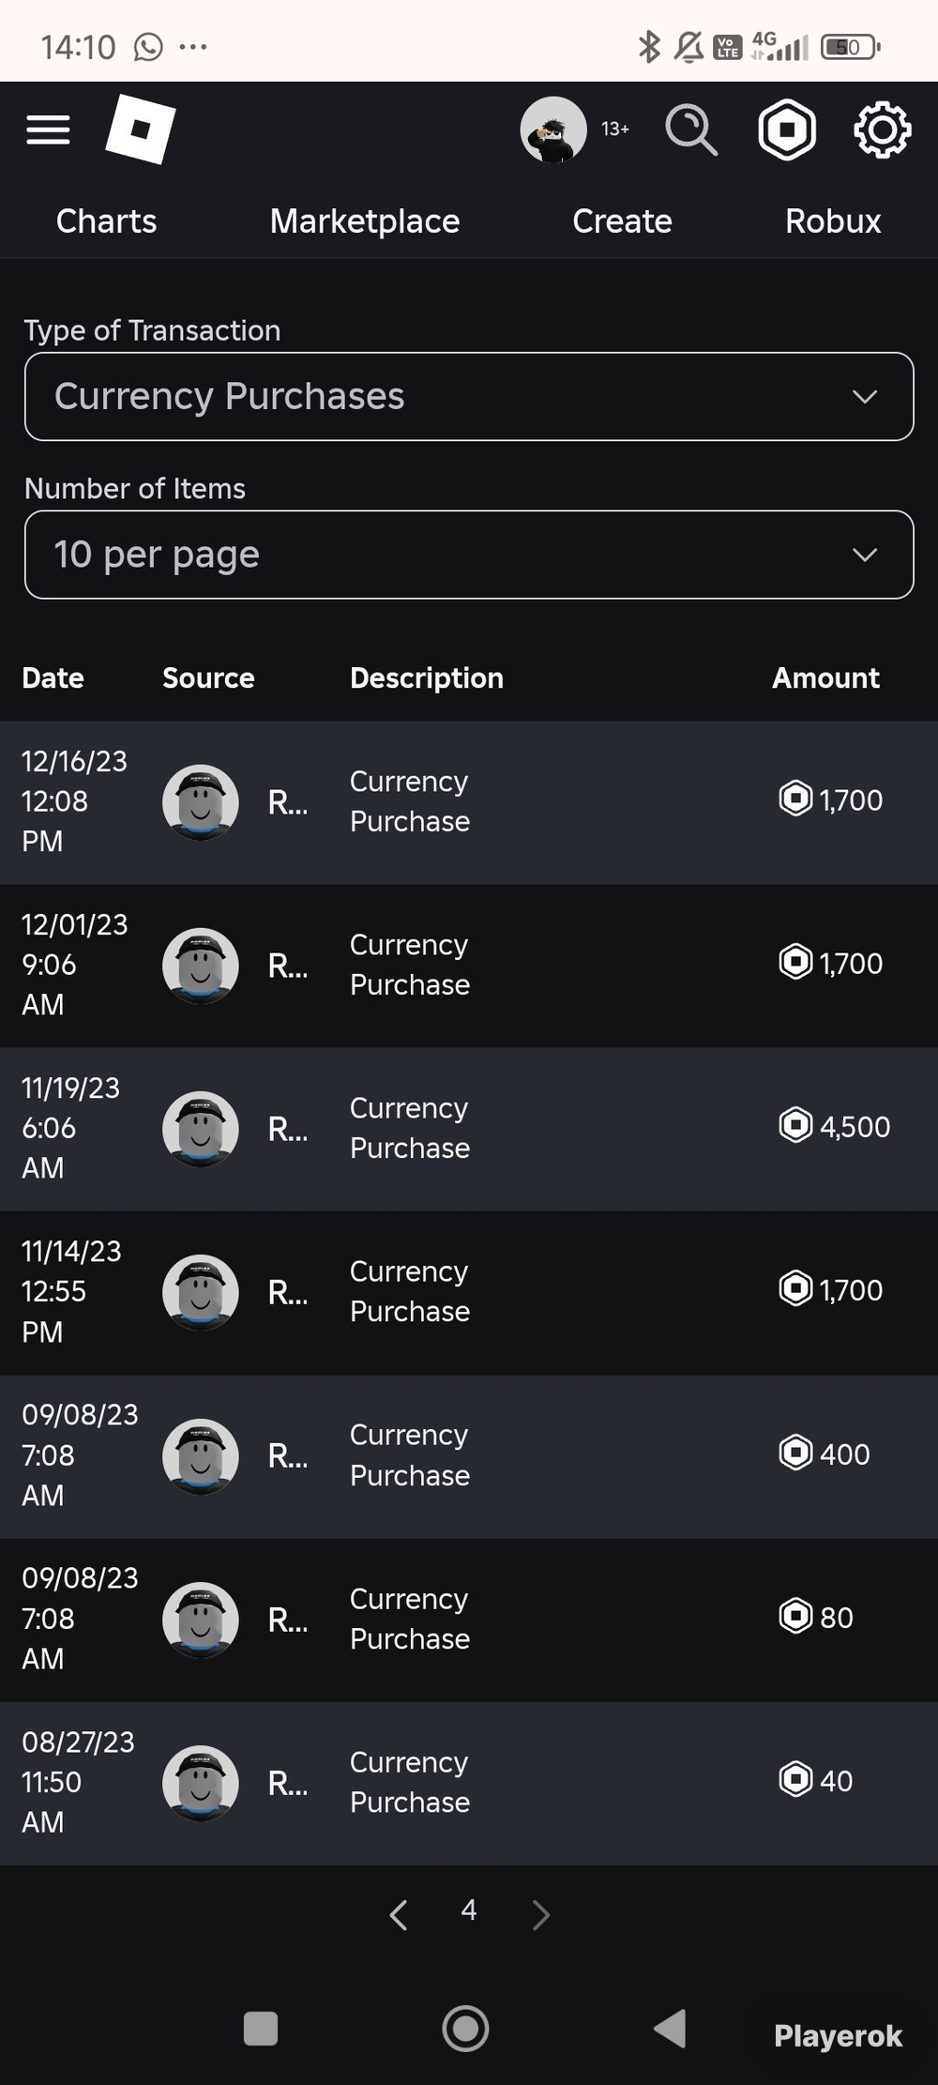This screenshot has width=938, height=2085.
Task: Tap the Android recent apps square
Action: pyautogui.click(x=261, y=2028)
